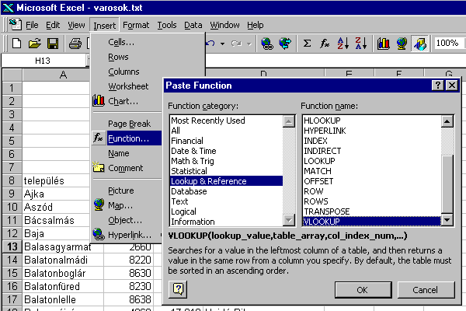Select Statistical function category

coord(226,171)
